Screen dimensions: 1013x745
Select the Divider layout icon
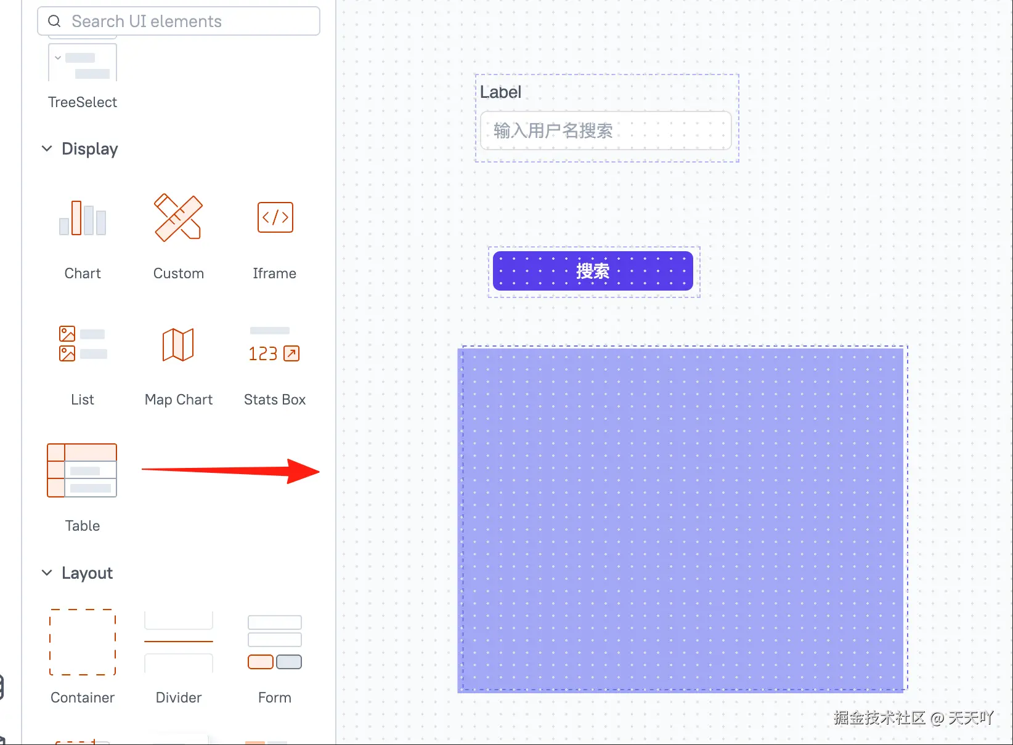pyautogui.click(x=179, y=642)
